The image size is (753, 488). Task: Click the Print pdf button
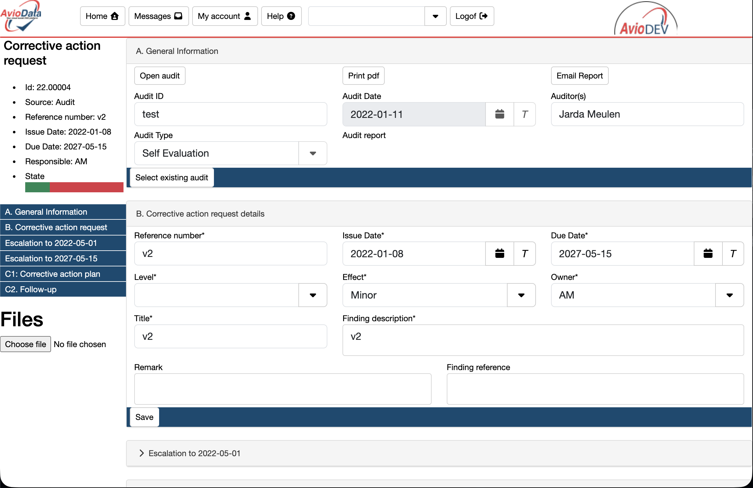[x=363, y=76]
